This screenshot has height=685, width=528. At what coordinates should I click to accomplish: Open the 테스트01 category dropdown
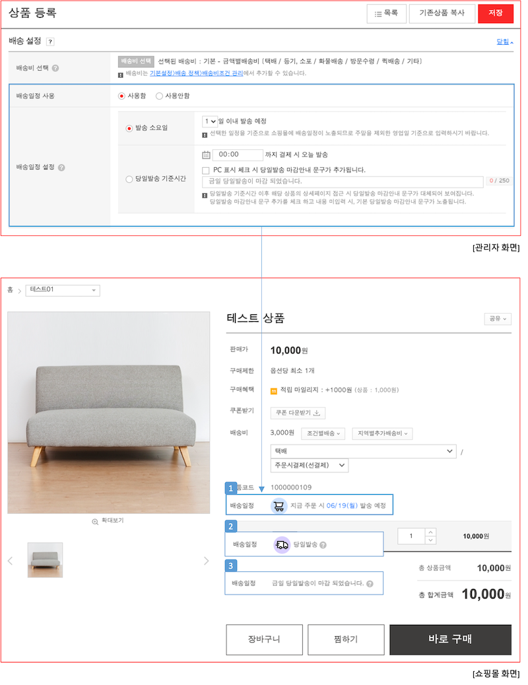63,291
